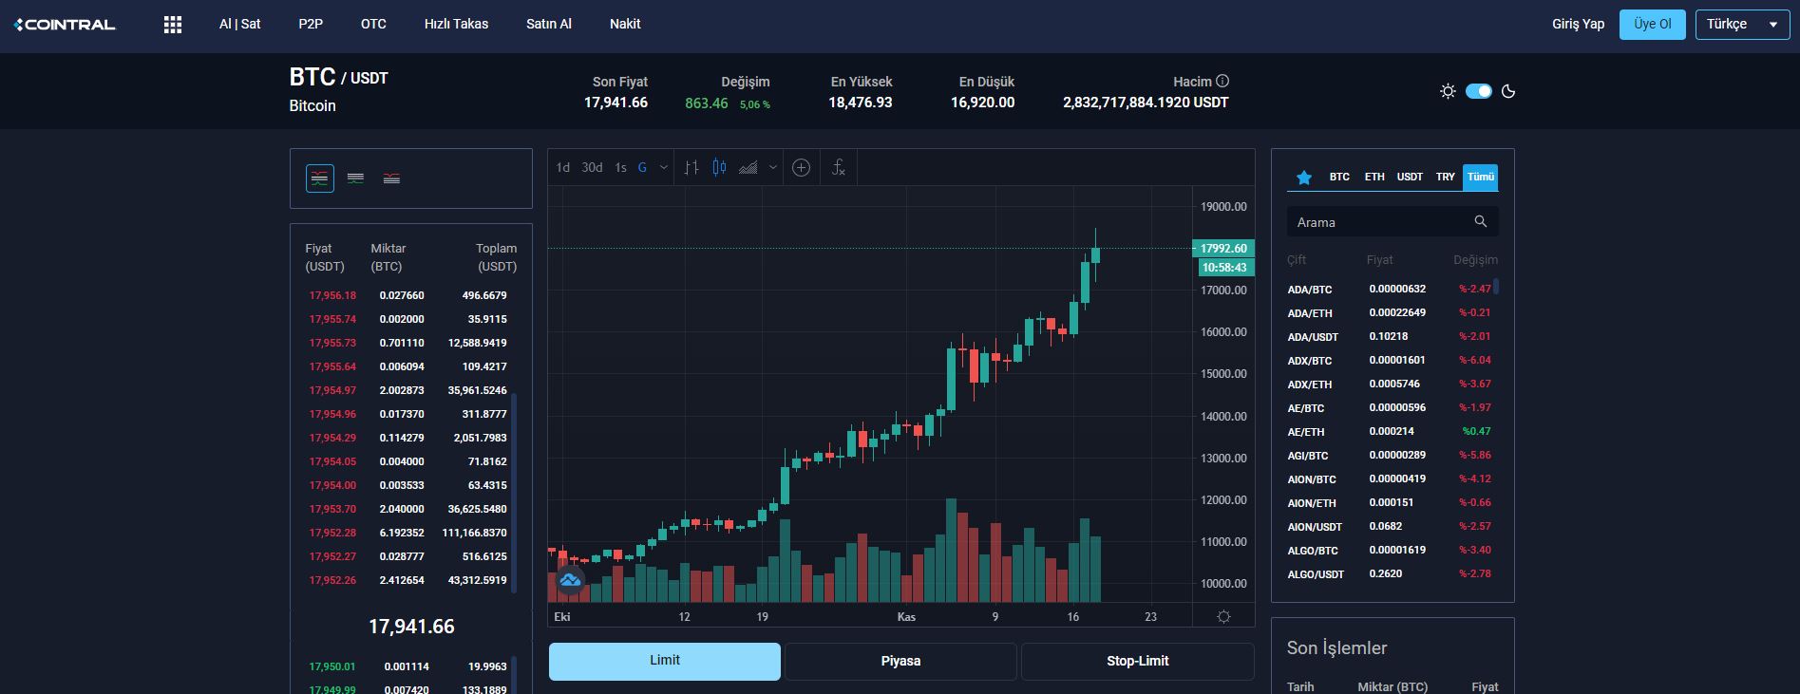Select the ADA/USDT pair row
Screen dimensions: 1800x694
[1393, 336]
